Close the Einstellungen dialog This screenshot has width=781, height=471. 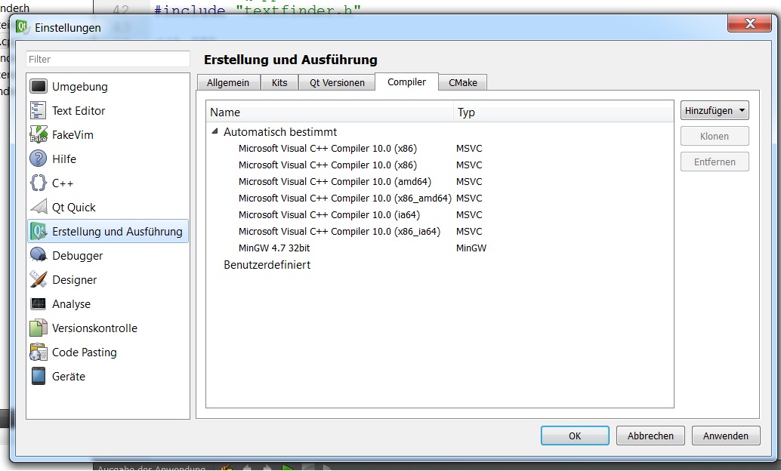point(749,23)
